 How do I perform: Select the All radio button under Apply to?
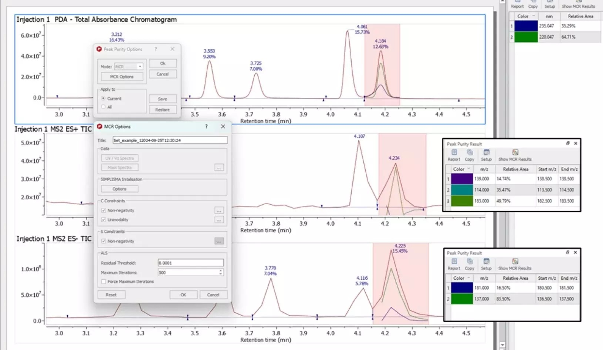point(104,107)
